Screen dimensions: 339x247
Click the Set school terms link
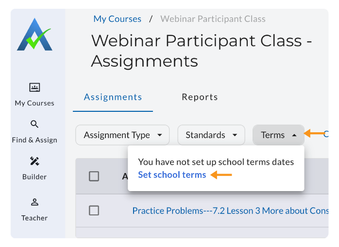point(172,175)
